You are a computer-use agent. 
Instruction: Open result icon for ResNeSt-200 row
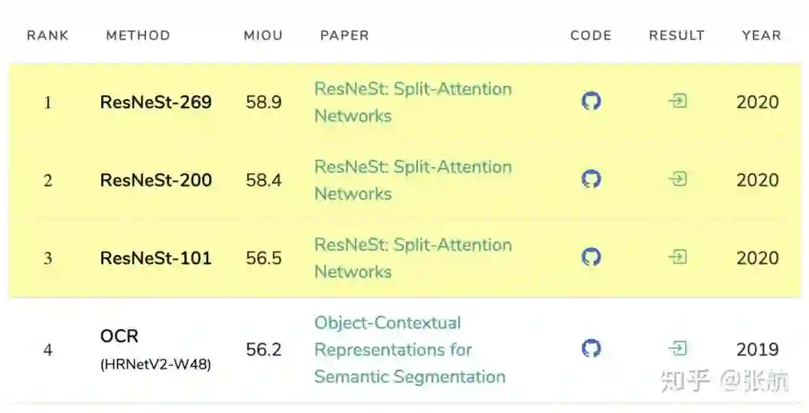coord(677,179)
